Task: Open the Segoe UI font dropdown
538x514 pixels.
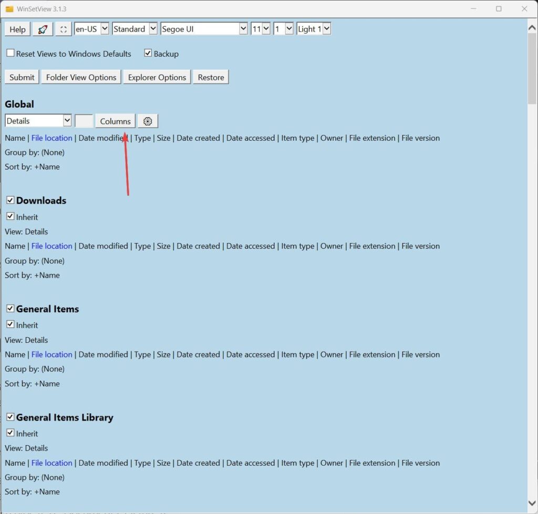Action: click(x=204, y=29)
